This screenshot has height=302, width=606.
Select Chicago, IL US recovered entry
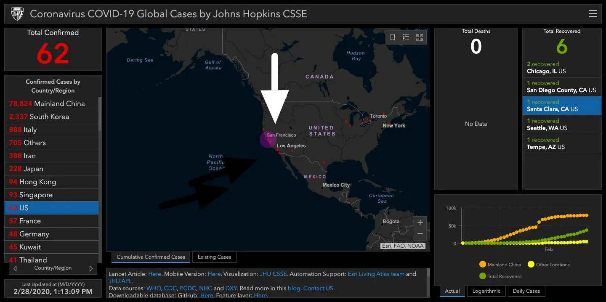(x=561, y=68)
